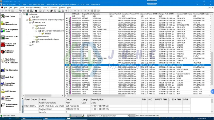Open Work Orders ECM Images ECM Templates
This screenshot has width=214, height=120.
(x=9, y=61)
